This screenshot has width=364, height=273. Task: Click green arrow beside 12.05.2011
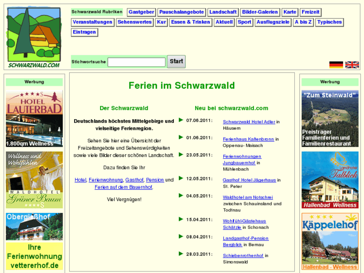[x=181, y=178]
